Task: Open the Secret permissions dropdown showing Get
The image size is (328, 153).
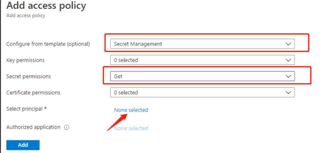Action: click(x=202, y=76)
